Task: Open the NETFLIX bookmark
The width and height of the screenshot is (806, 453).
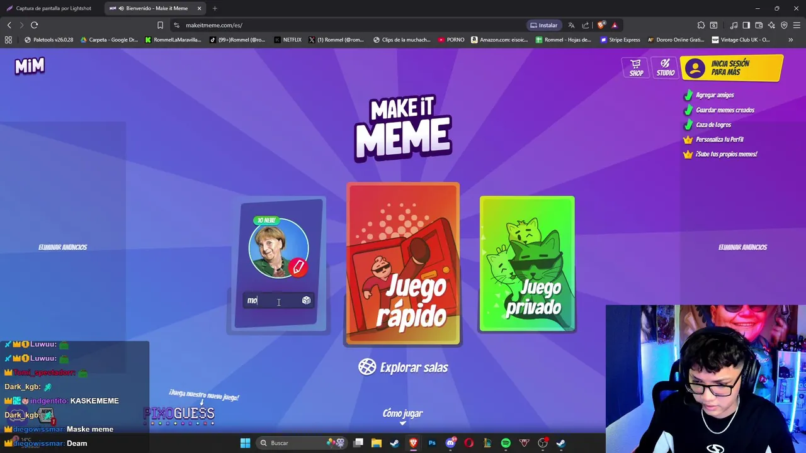Action: click(x=288, y=40)
